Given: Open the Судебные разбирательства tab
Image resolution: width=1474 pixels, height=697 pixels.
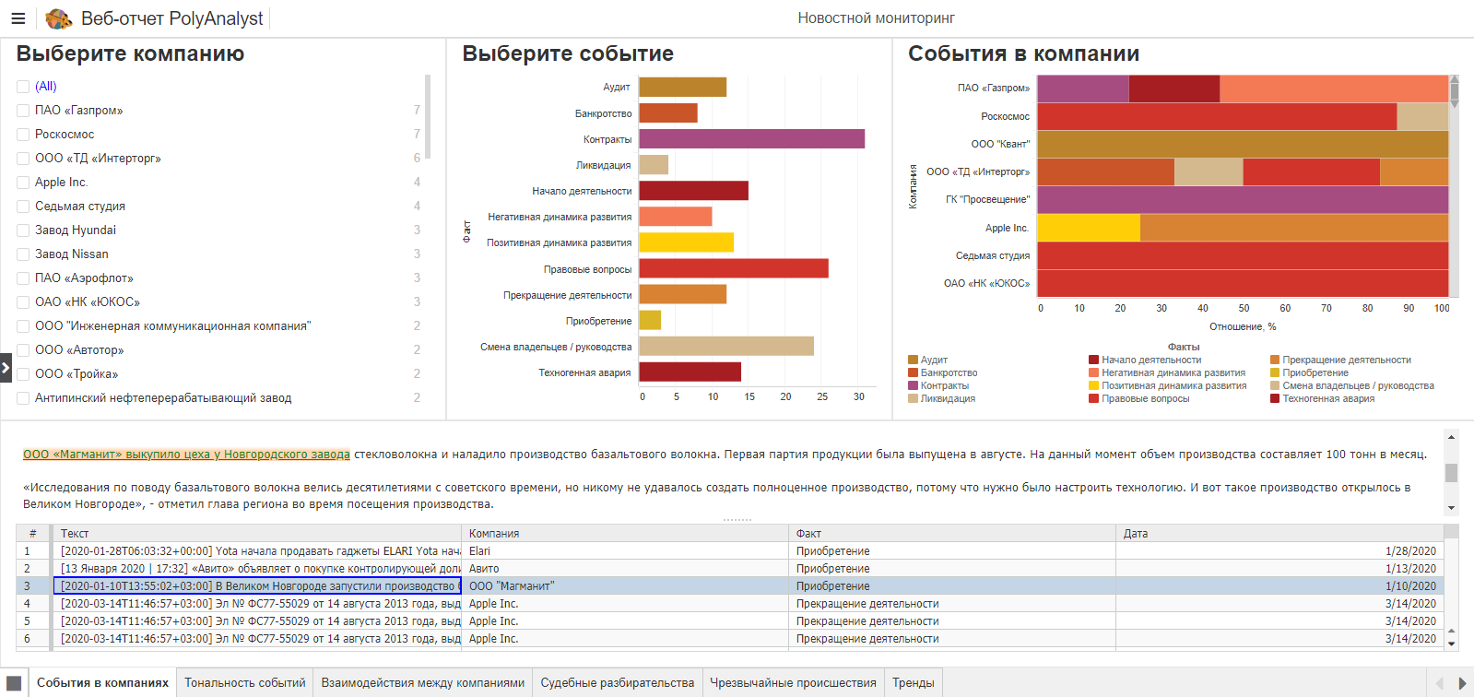Looking at the screenshot, I should coord(617,683).
